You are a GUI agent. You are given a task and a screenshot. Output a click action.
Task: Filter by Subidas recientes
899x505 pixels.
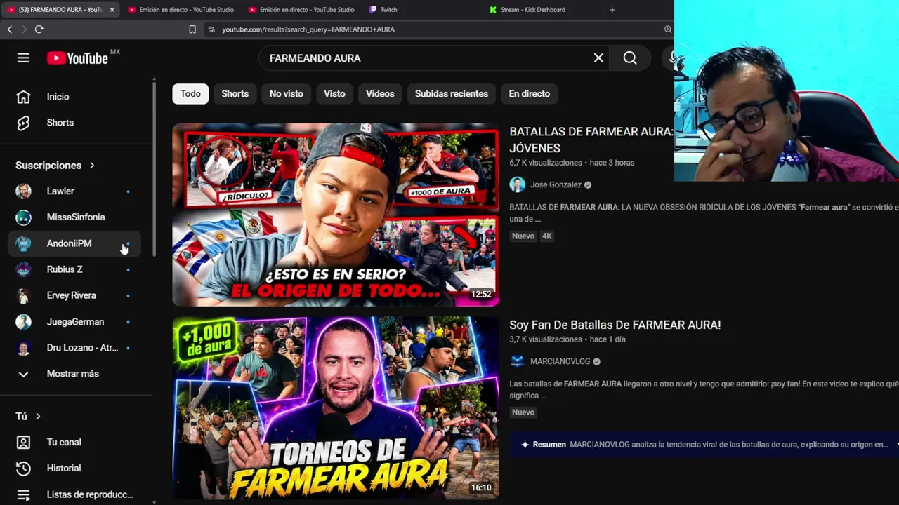coord(452,94)
